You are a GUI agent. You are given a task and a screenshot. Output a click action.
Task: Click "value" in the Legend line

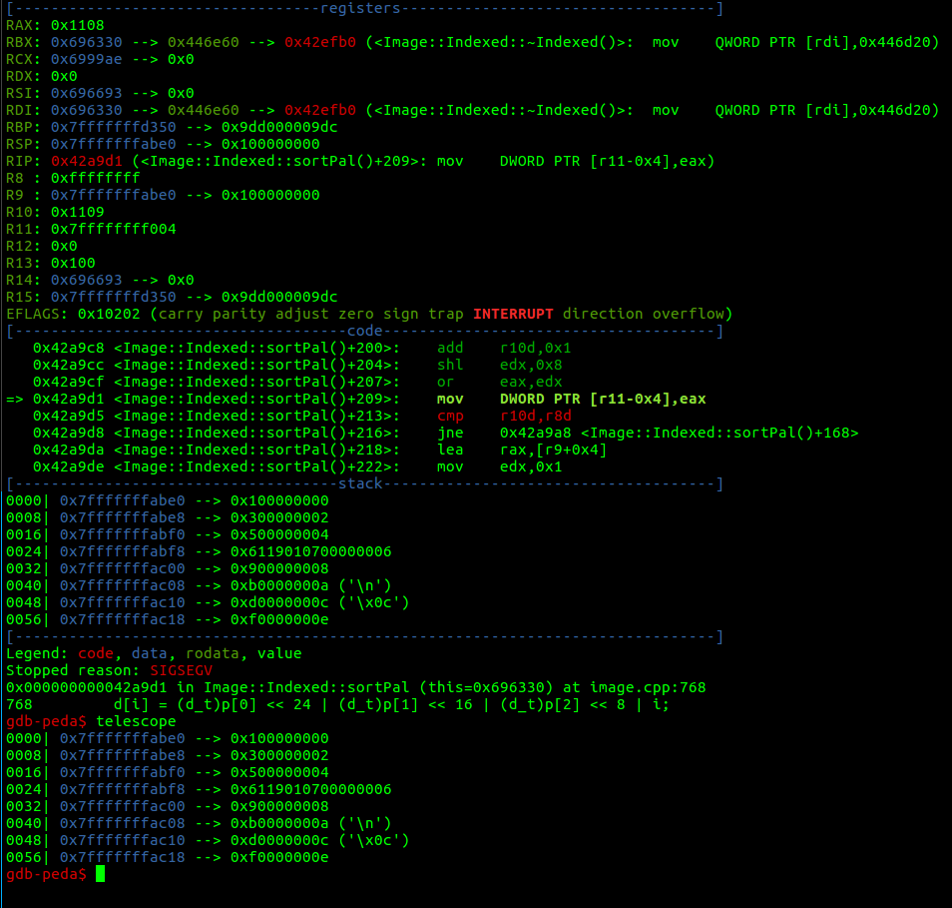[x=279, y=654]
